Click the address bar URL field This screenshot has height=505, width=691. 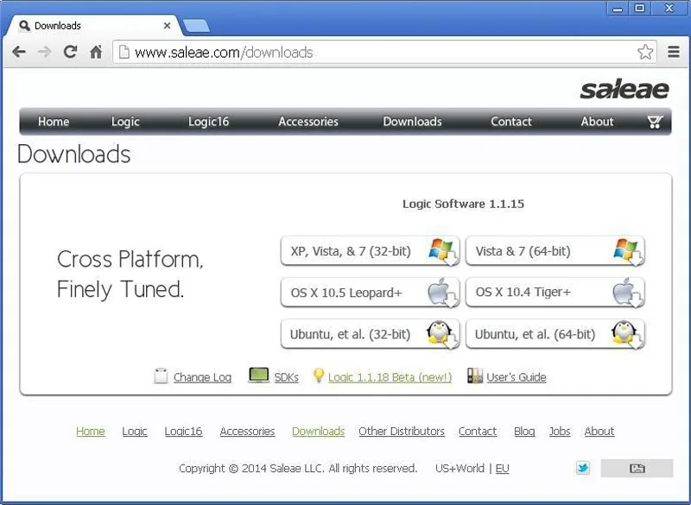384,52
